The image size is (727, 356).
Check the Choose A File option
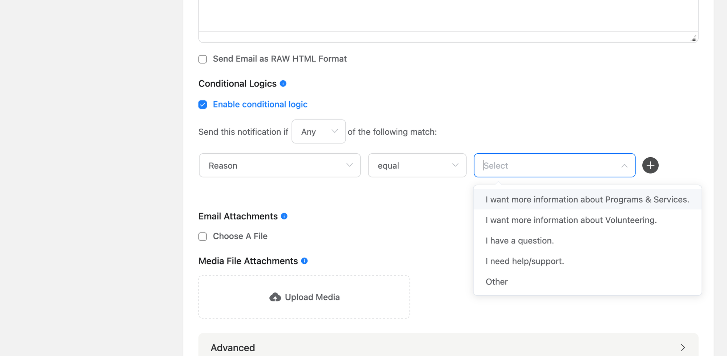(x=202, y=236)
